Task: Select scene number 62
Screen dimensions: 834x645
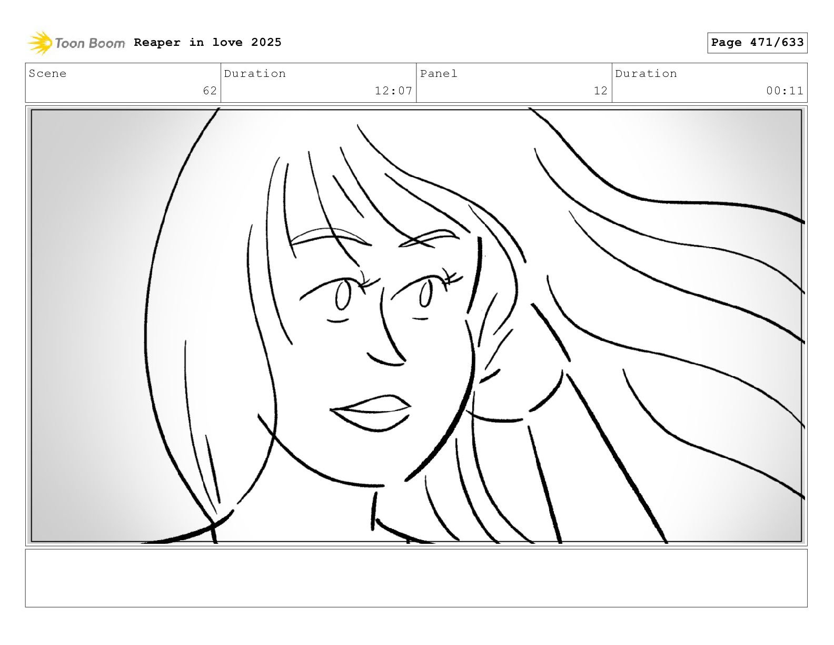Action: point(210,91)
